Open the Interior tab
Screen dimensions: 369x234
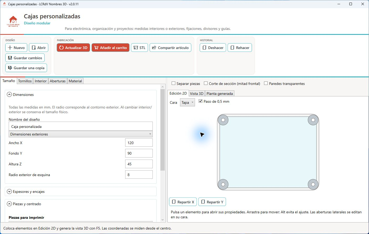click(x=41, y=81)
